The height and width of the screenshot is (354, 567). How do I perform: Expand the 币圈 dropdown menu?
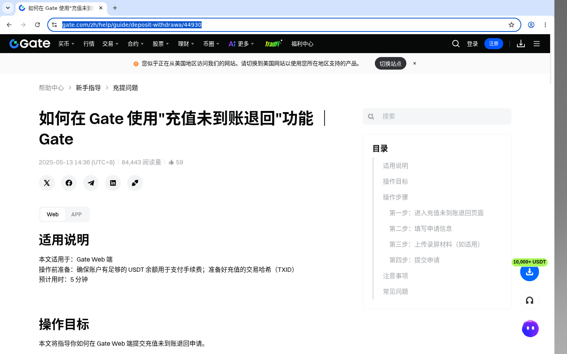click(x=211, y=44)
